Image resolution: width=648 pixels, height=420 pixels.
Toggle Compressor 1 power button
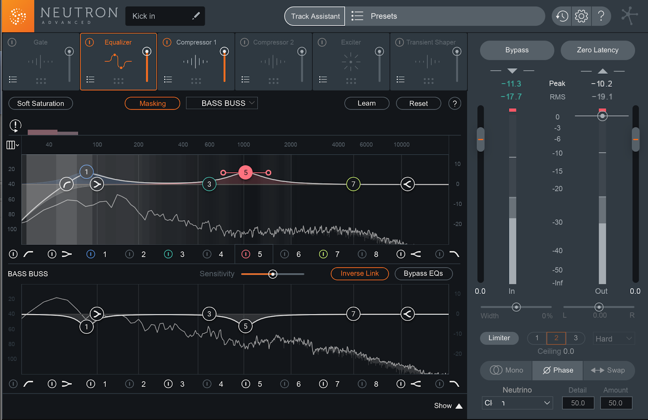167,42
